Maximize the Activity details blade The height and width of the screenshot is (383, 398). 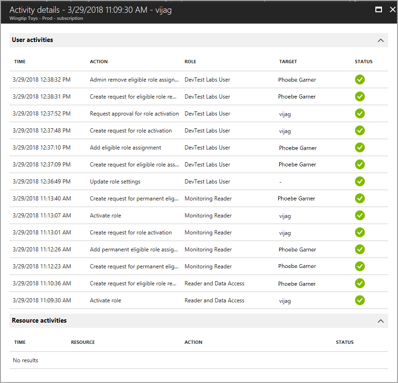(x=379, y=9)
